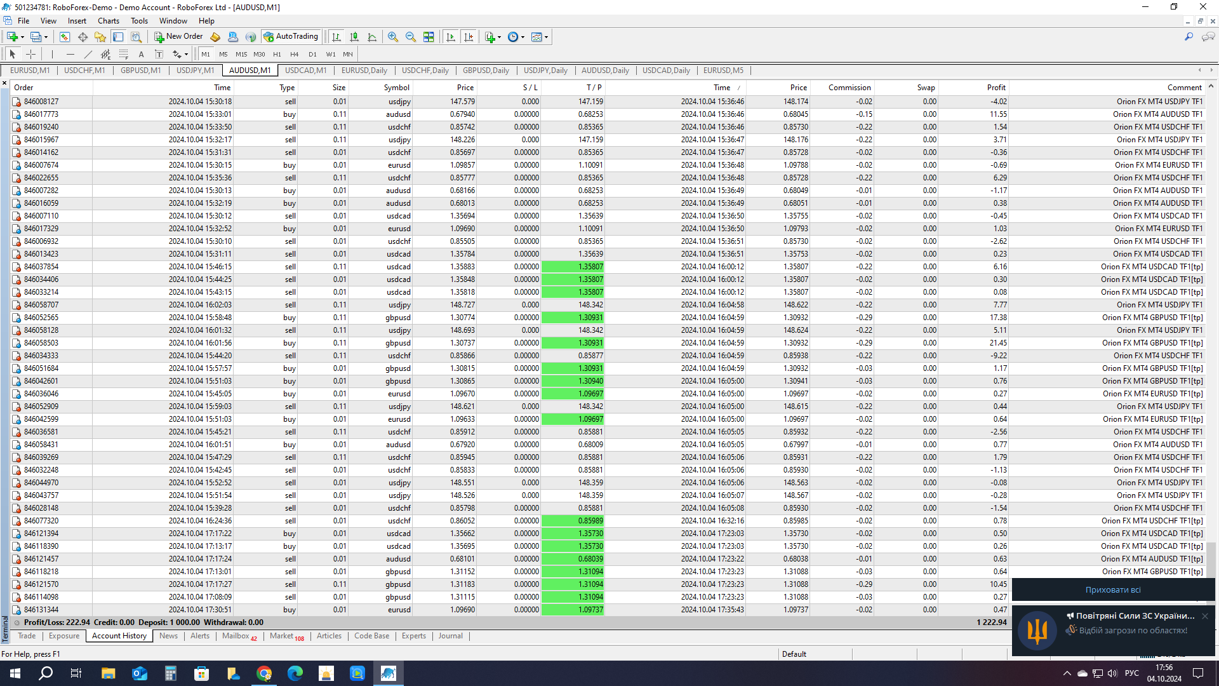Toggle the Chart Auto Scroll button

click(x=451, y=37)
